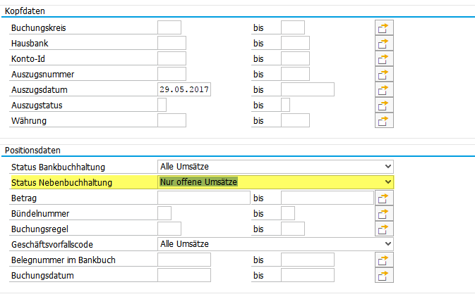The image size is (475, 299).
Task: Open multiple selection for Auszugstatus
Action: click(383, 106)
